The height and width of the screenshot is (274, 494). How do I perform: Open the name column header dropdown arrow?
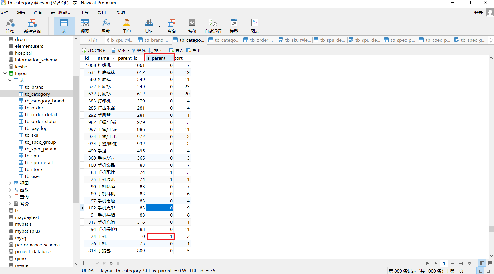click(113, 58)
